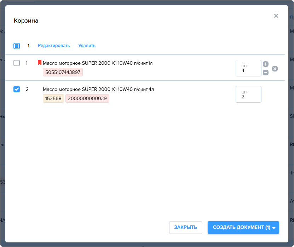This screenshot has height=247, width=294.
Task: Check the checkbox for item 1
Action: (17, 63)
